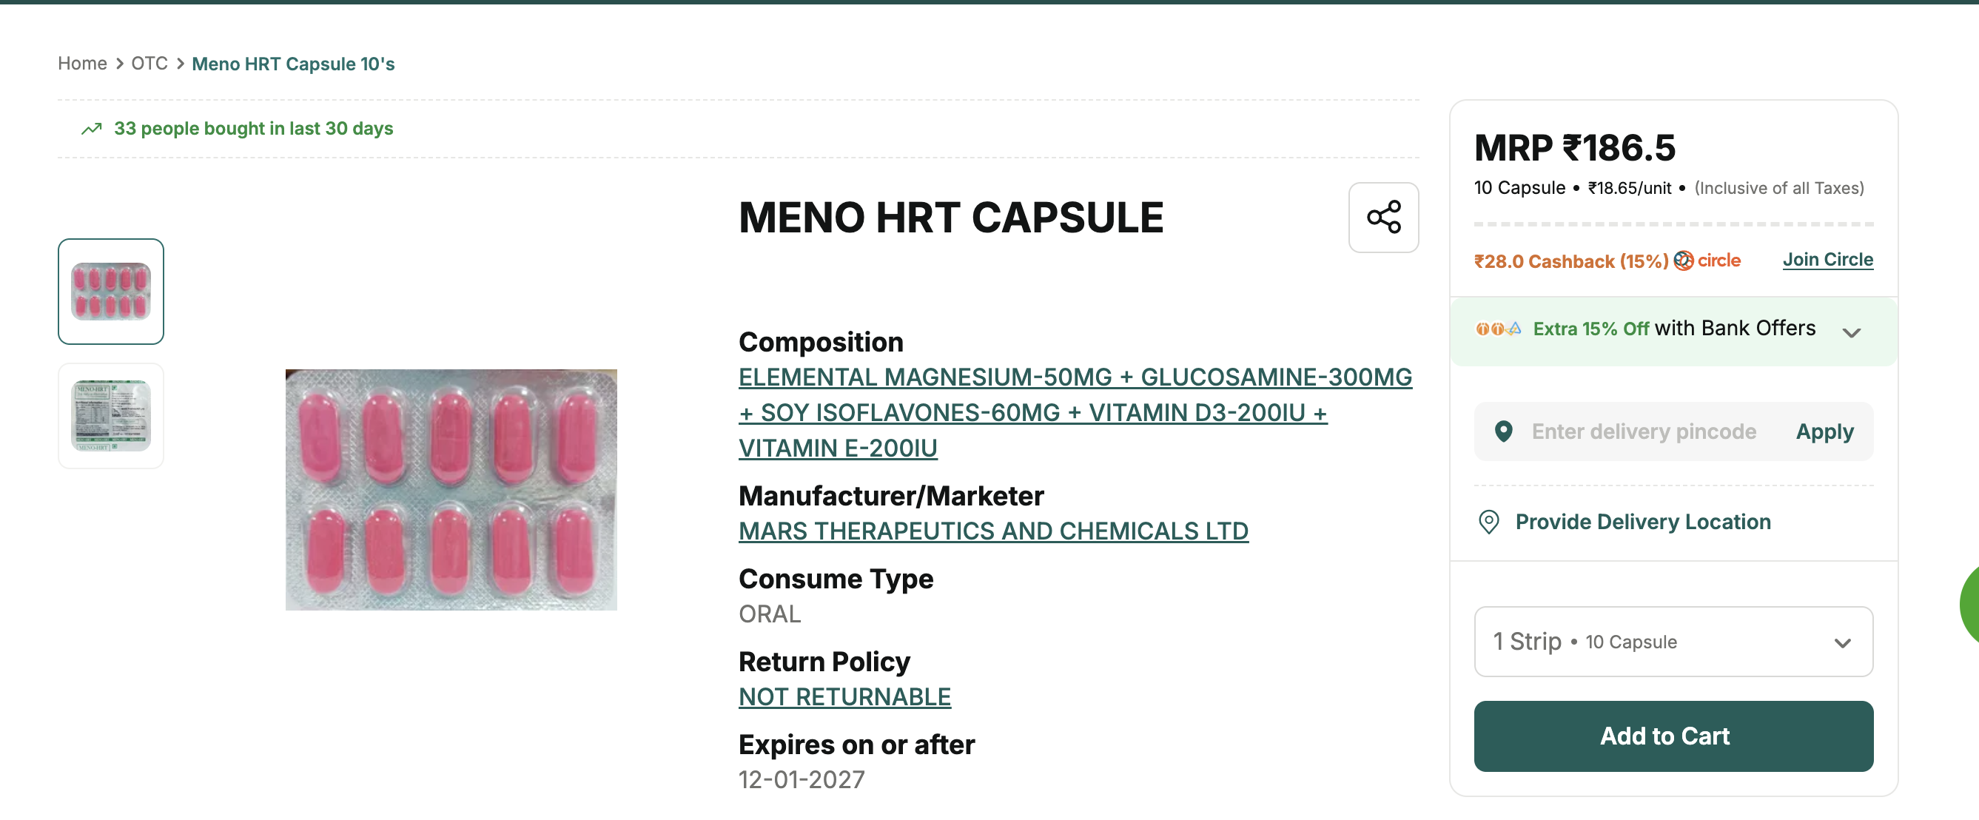Click the Circle membership logo
This screenshot has width=1979, height=820.
(x=1707, y=261)
